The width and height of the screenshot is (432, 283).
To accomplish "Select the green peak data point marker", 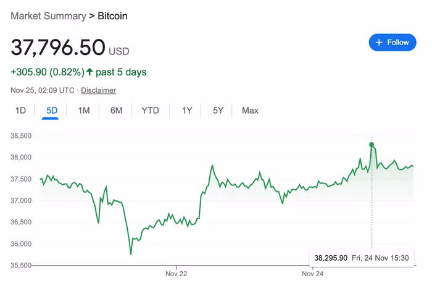I will (x=372, y=145).
